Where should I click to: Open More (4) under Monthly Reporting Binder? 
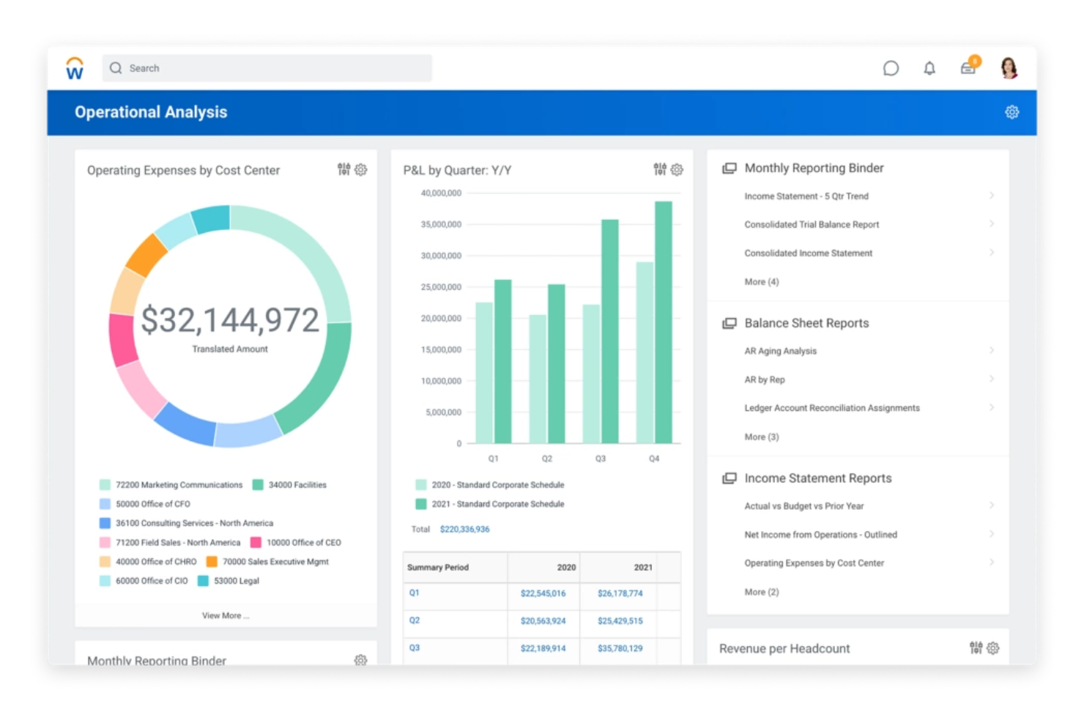tap(762, 281)
